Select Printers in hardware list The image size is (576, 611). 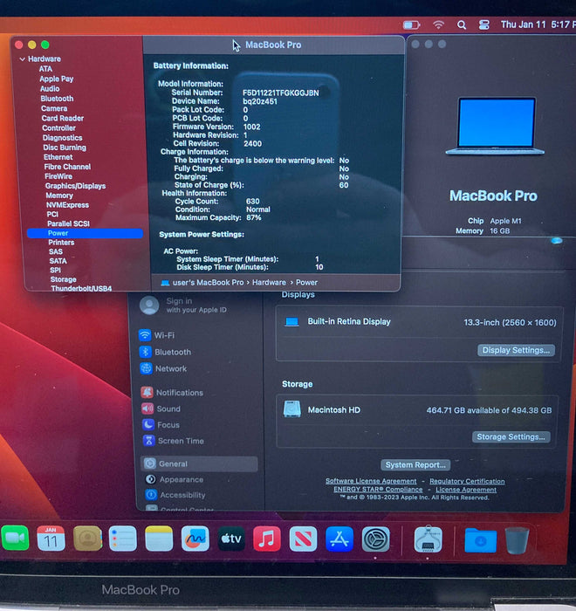61,243
